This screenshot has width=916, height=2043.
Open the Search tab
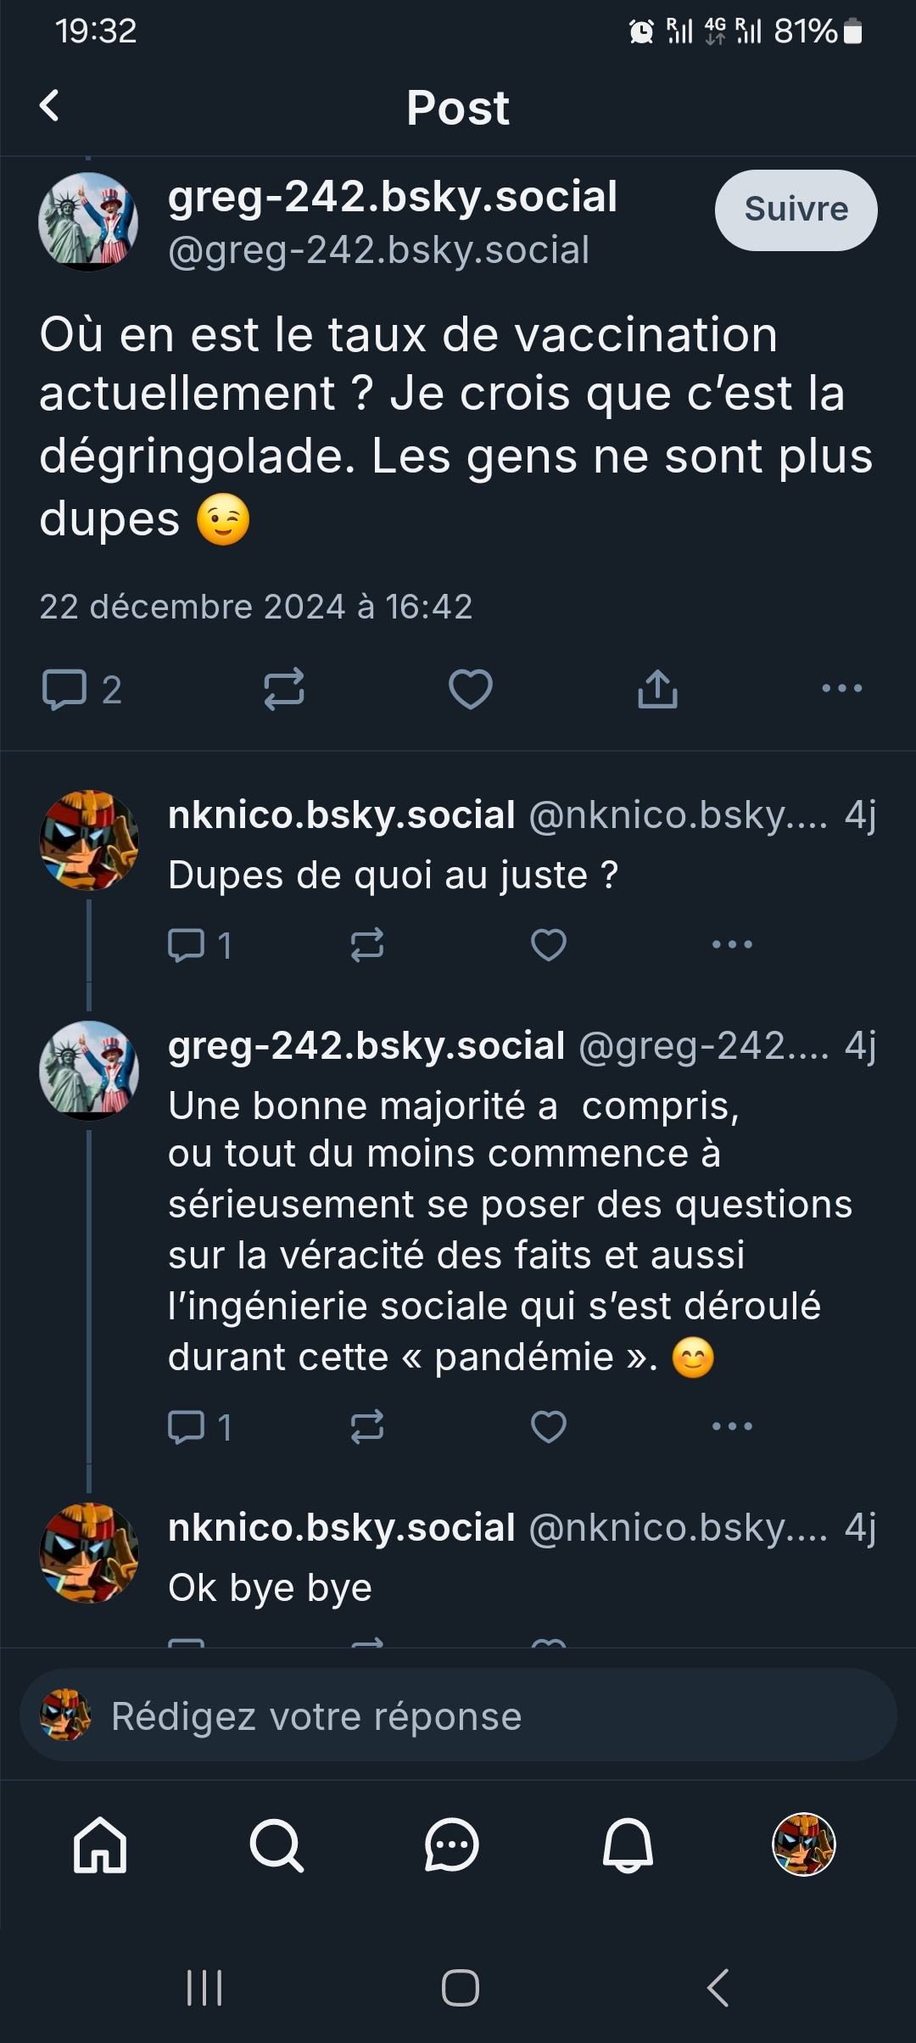coord(276,1844)
